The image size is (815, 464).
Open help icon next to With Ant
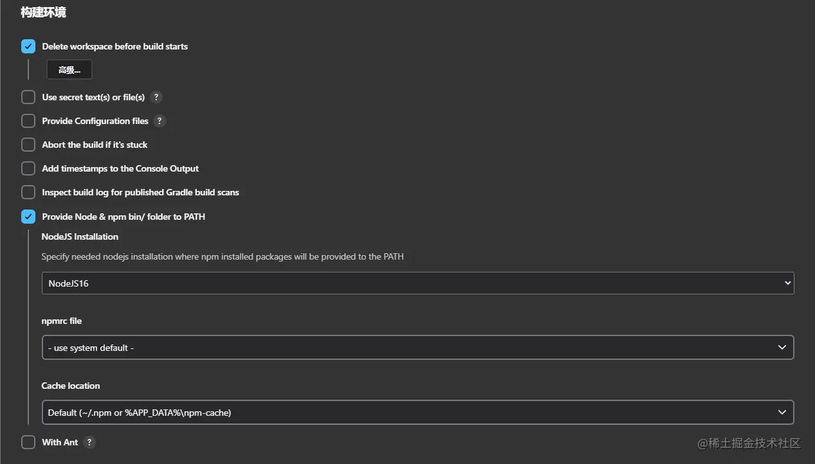(89, 442)
